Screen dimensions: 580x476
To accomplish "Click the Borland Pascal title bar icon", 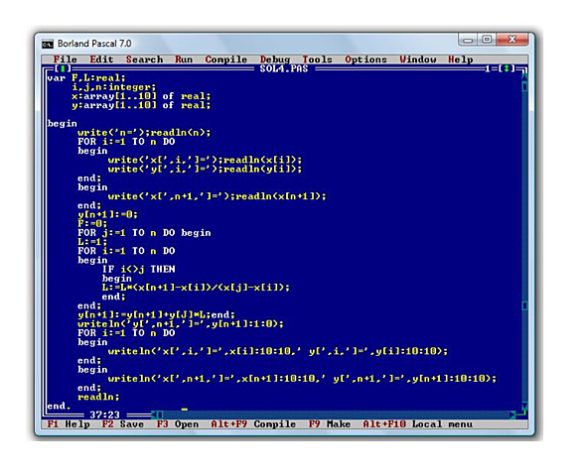I will tap(48, 44).
